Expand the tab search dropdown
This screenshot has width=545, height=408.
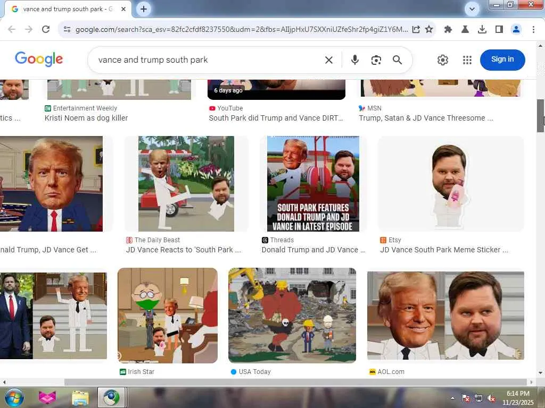pos(472,9)
